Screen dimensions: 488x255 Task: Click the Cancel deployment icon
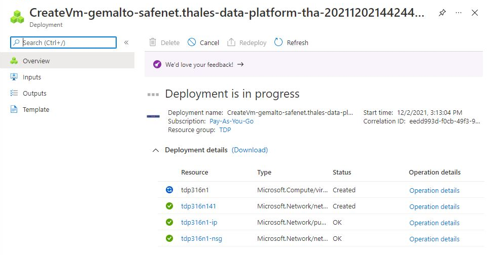click(192, 42)
